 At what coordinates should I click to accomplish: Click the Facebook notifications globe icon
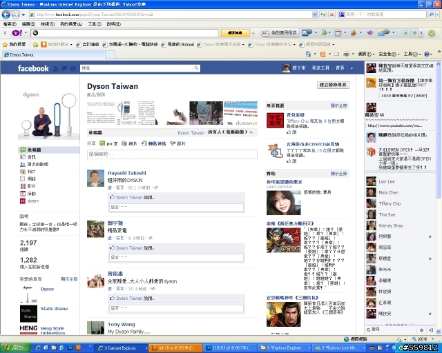click(73, 68)
